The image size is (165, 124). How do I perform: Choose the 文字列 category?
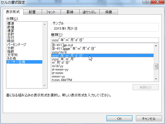12,55
